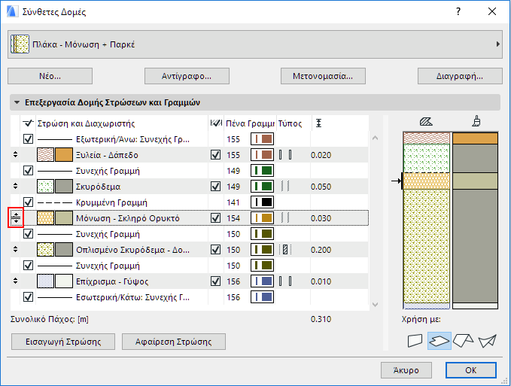Select the shell usage icon under Χρήση με
The width and height of the screenshot is (511, 386).
(x=487, y=341)
